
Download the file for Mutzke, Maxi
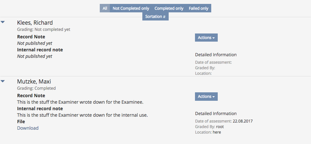pyautogui.click(x=28, y=128)
